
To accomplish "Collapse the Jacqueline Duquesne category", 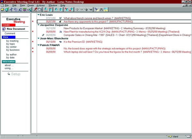I will coord(38,25).
